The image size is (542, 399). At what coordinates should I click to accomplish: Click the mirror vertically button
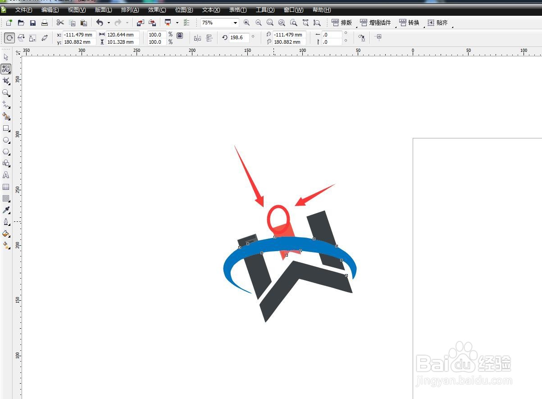[x=209, y=38]
